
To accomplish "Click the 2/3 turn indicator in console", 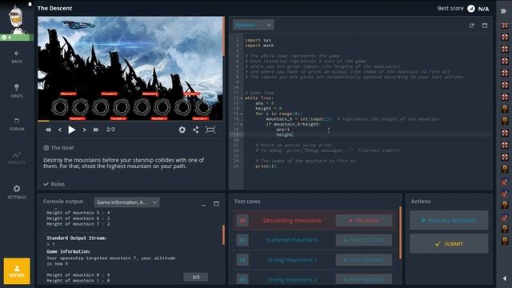I will click(195, 277).
